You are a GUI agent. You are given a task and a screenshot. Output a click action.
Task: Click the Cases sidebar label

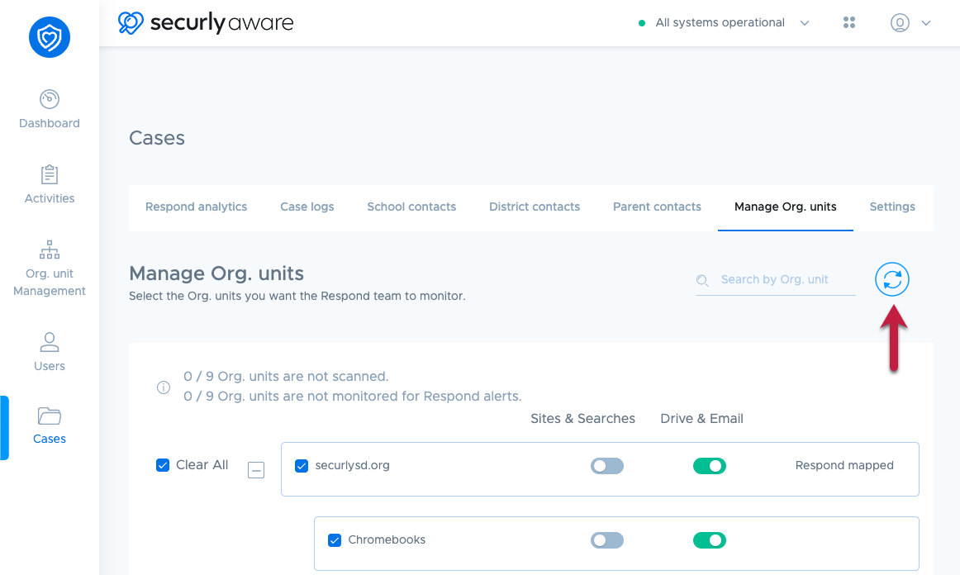click(50, 439)
